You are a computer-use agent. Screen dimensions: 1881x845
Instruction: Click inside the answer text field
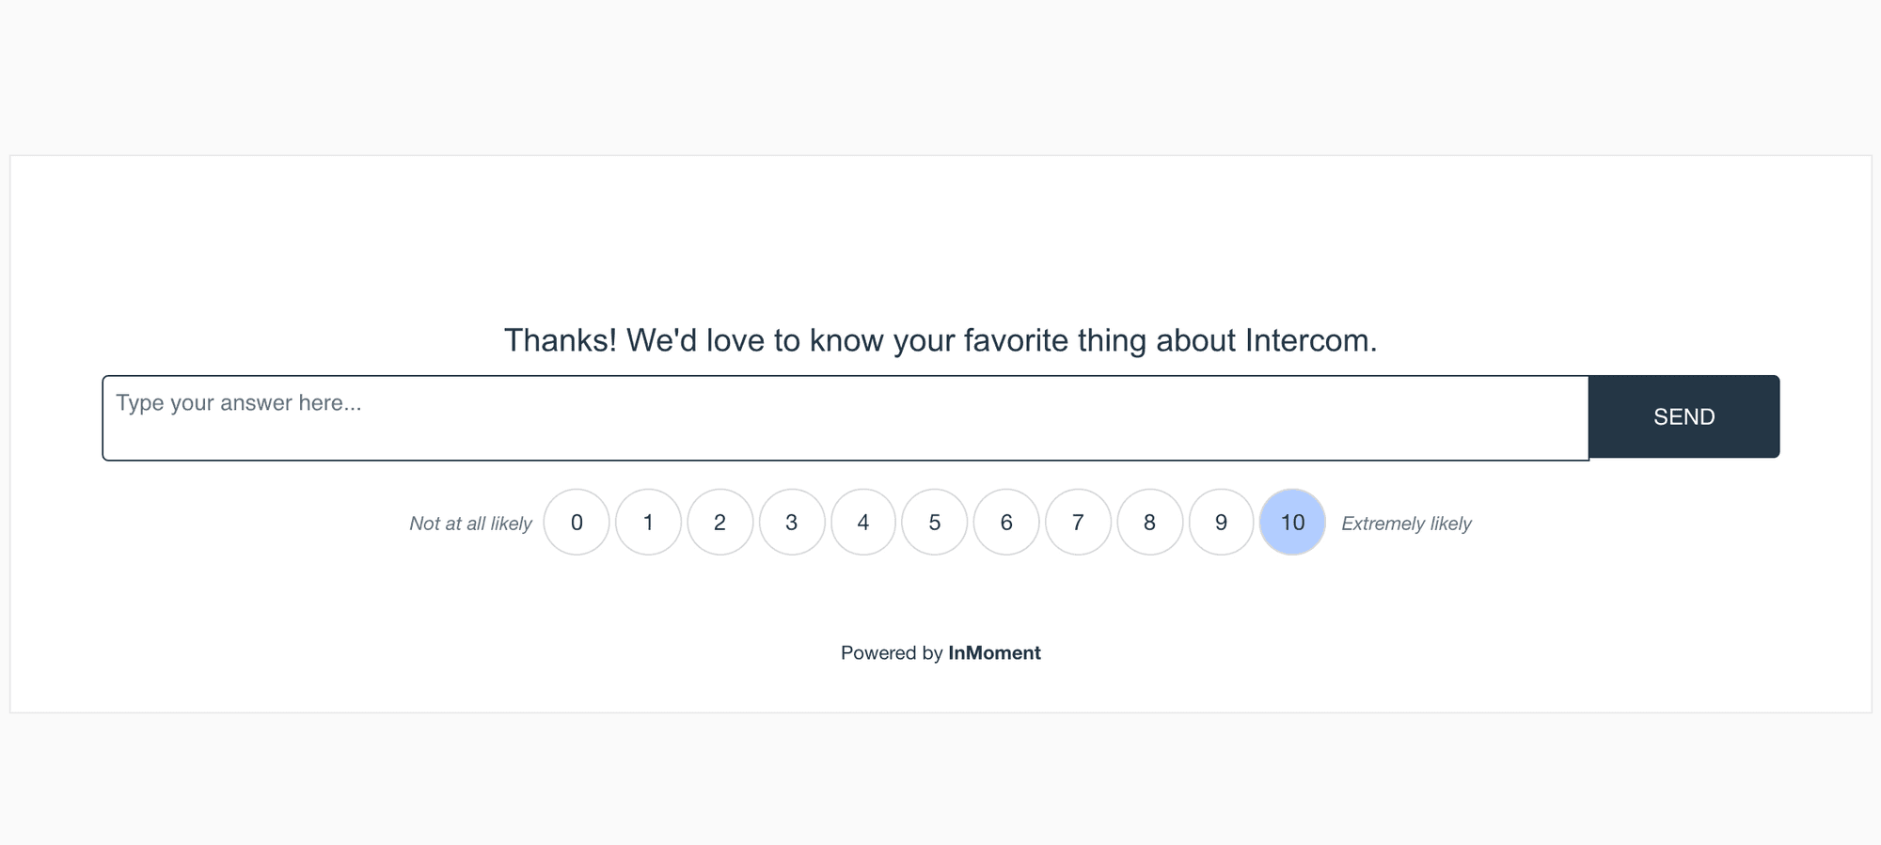(x=752, y=416)
